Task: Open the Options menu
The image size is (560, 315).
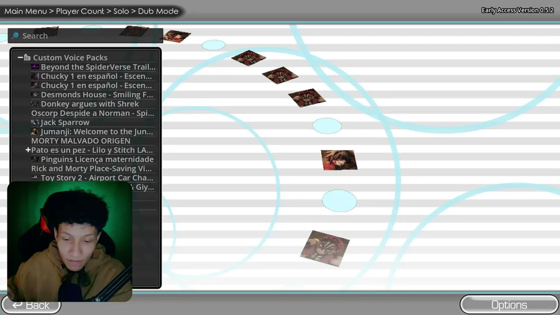Action: click(x=509, y=304)
